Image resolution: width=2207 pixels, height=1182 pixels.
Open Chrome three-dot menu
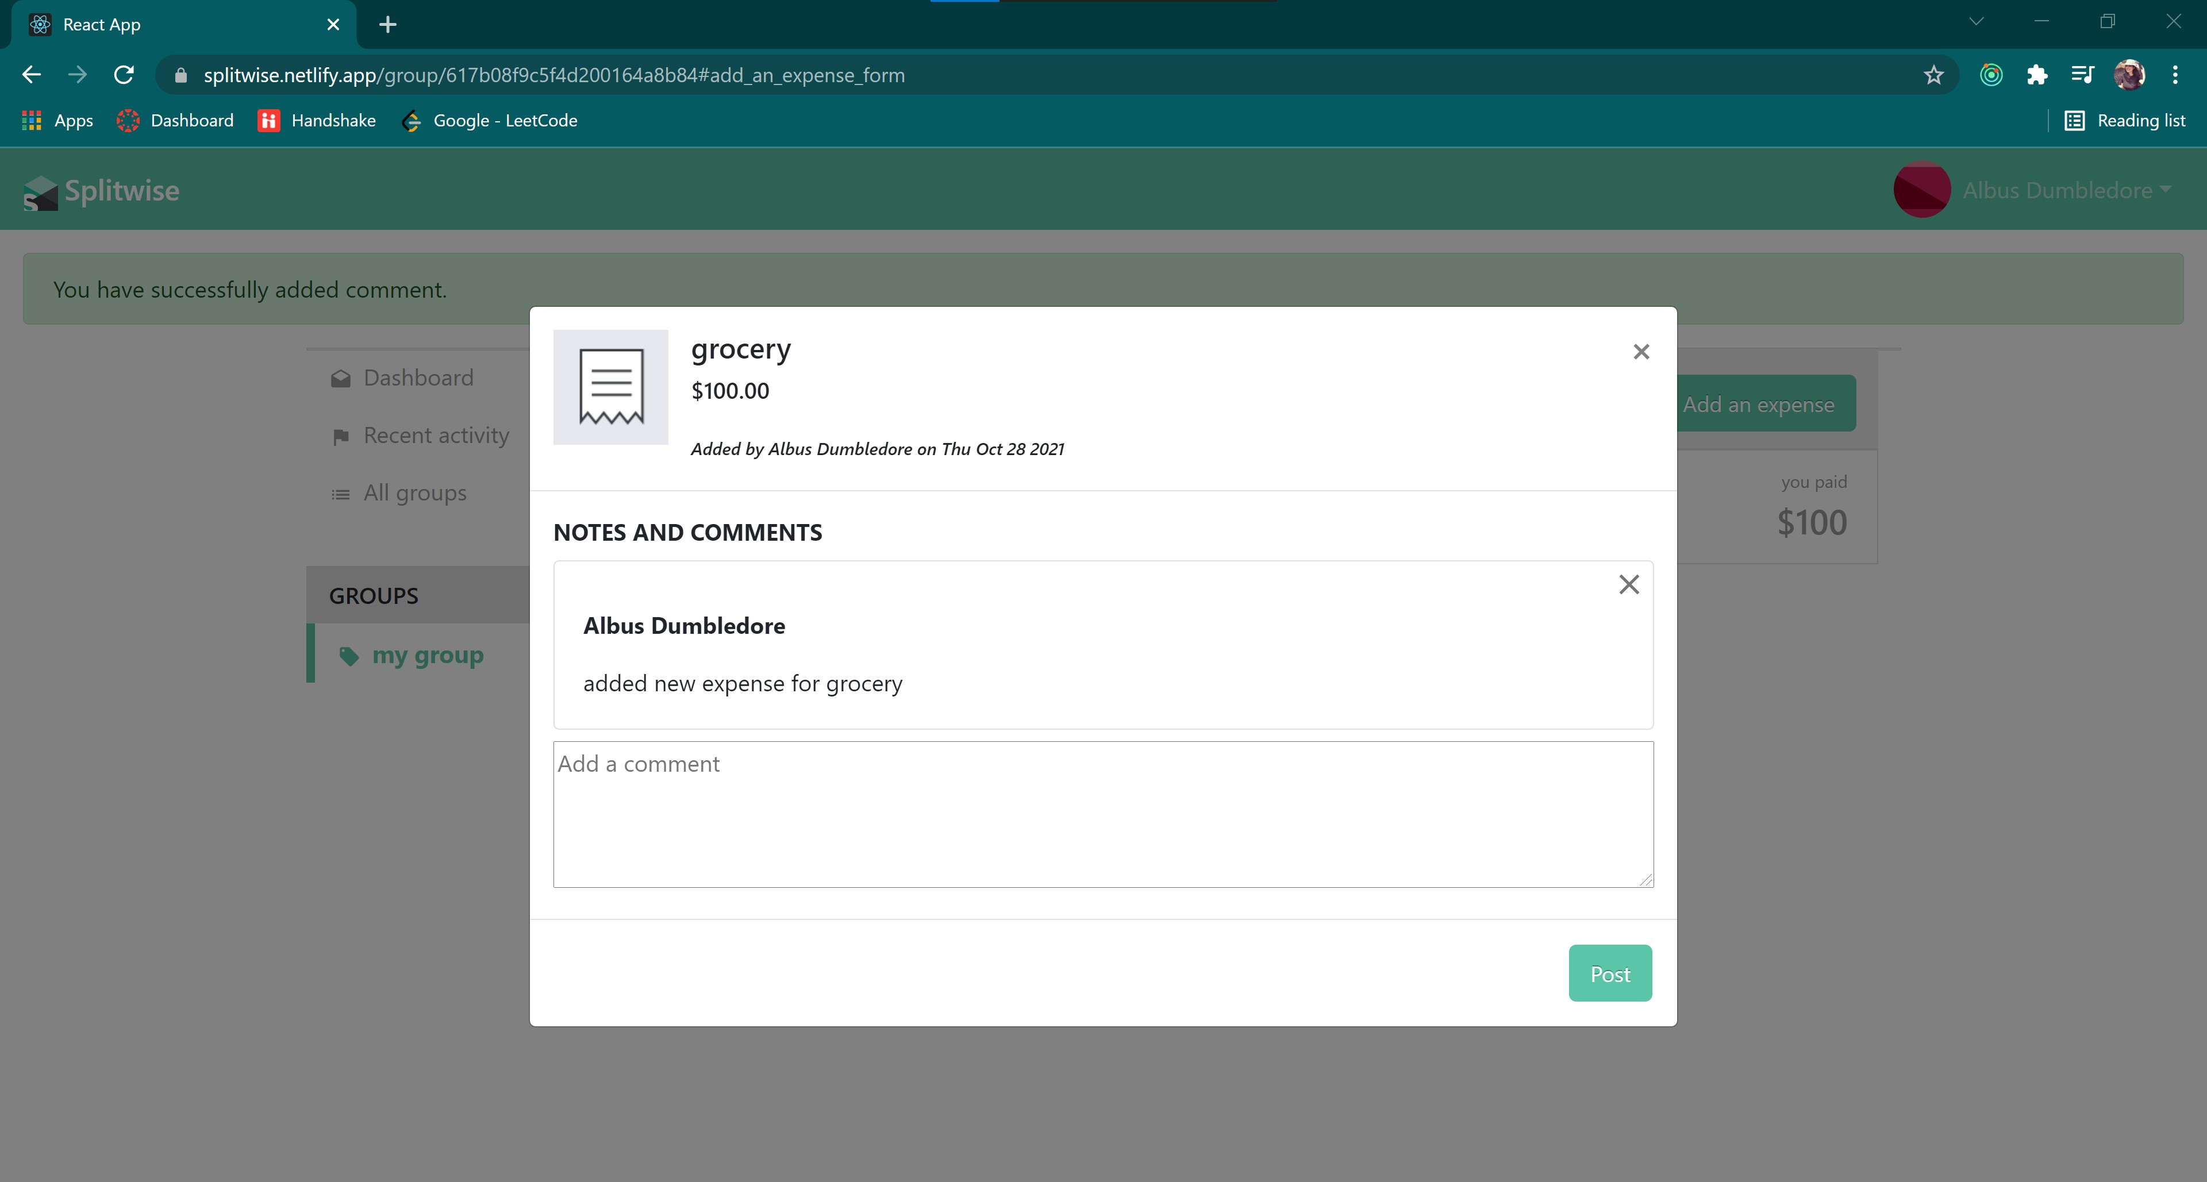click(x=2174, y=75)
